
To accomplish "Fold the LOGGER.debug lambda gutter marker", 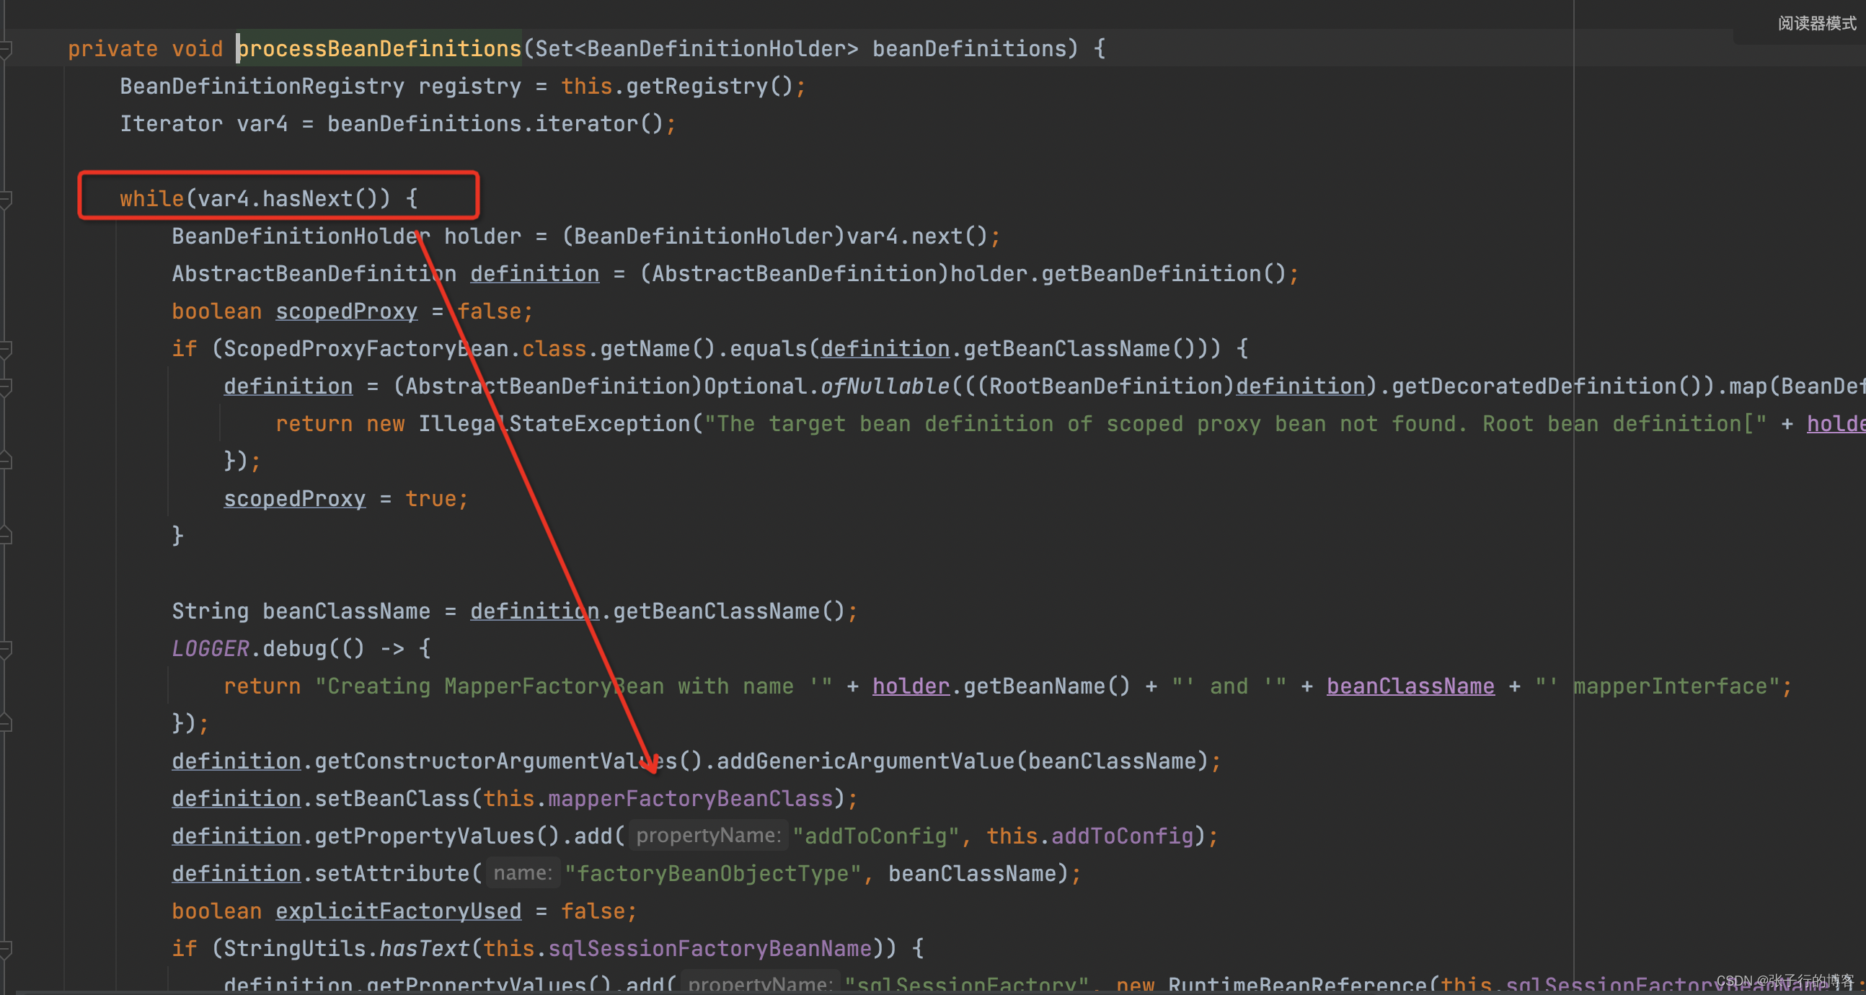I will coord(6,649).
